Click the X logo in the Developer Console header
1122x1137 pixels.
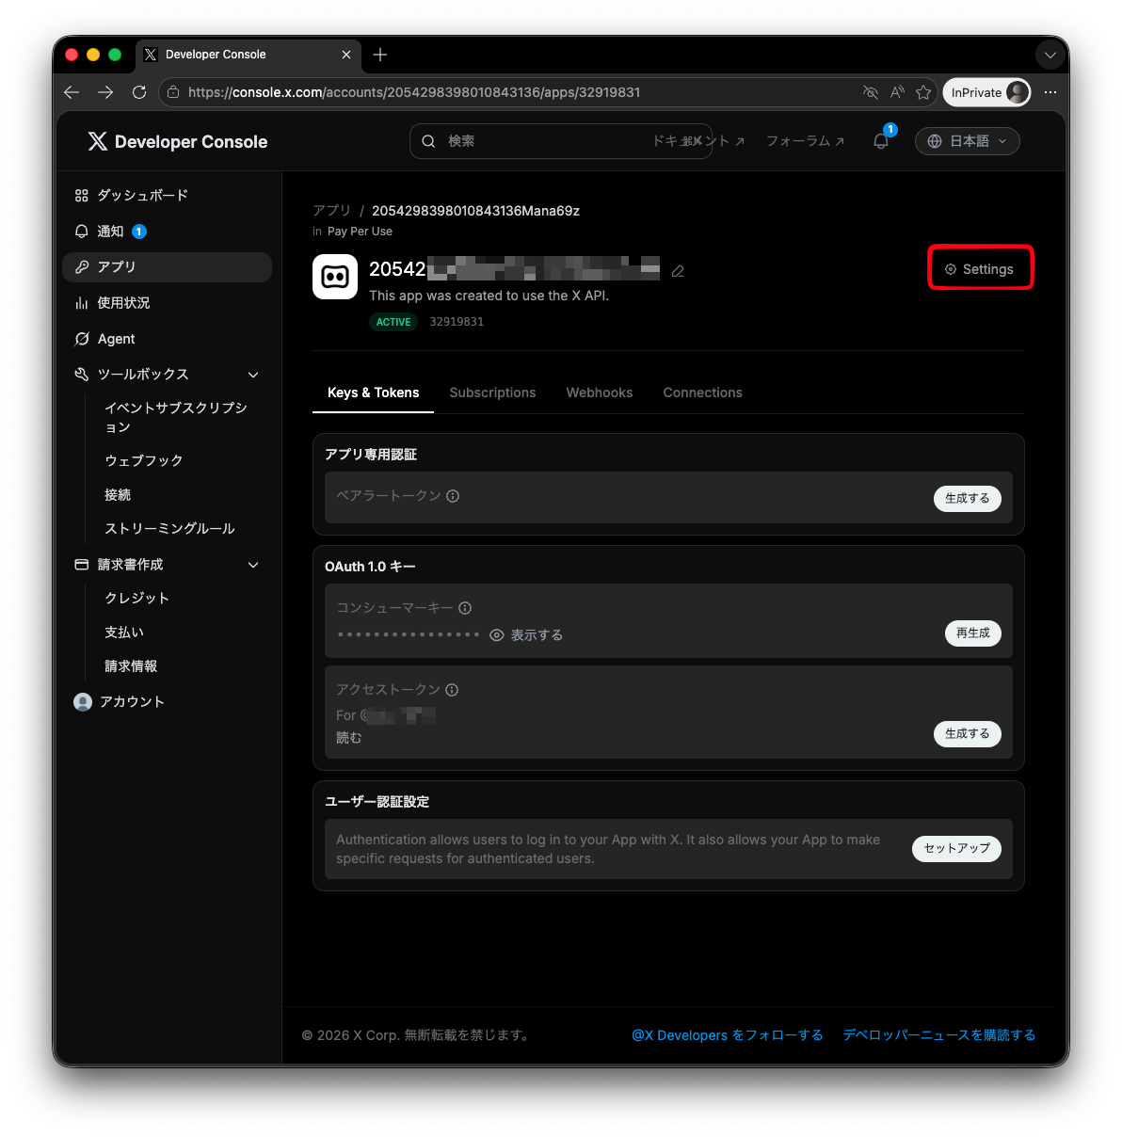97,141
